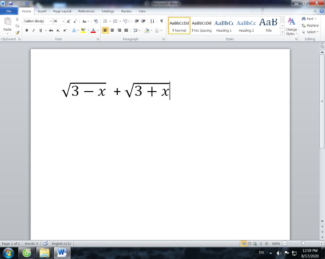The height and width of the screenshot is (259, 325).
Task: Increase paragraph indent
Action: tap(143, 21)
